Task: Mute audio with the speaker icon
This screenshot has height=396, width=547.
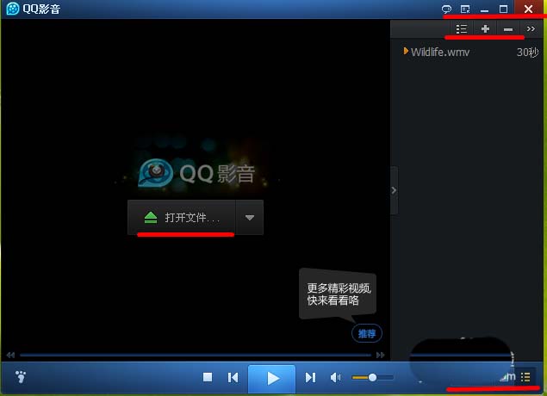Action: click(x=336, y=378)
